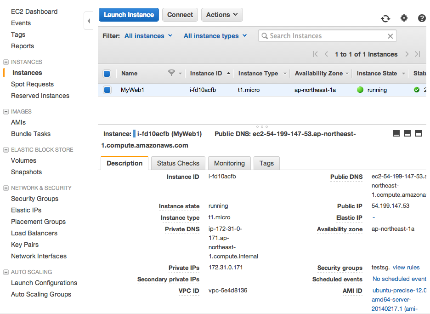
Task: Maximize the details pane with third layout icon
Action: [418, 133]
